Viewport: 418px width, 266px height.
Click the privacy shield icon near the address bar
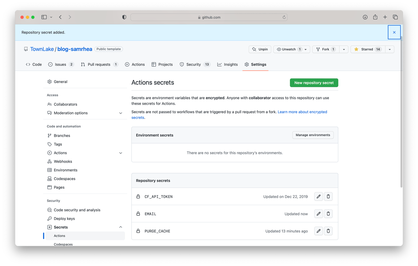coord(124,17)
